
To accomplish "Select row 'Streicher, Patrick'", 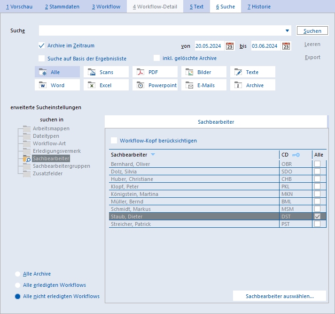I will click(x=218, y=224).
